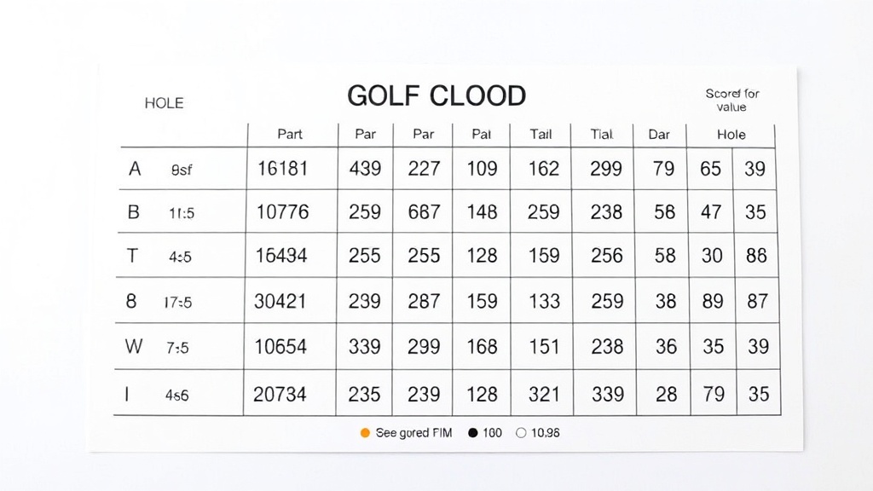Click the 17:5 row entry
This screenshot has height=491, width=873.
point(177,302)
